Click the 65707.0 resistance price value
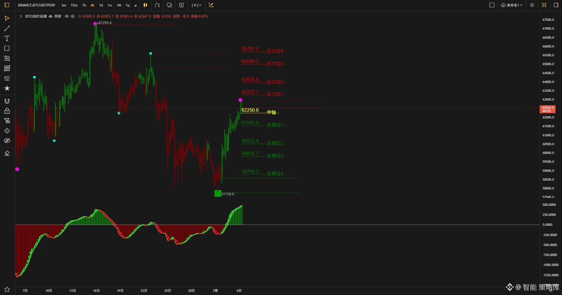Viewport: 562px width, 295px height. 250,49
